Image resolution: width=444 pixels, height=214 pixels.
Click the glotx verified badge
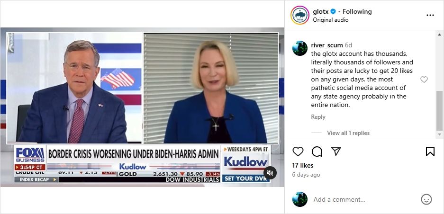[333, 12]
